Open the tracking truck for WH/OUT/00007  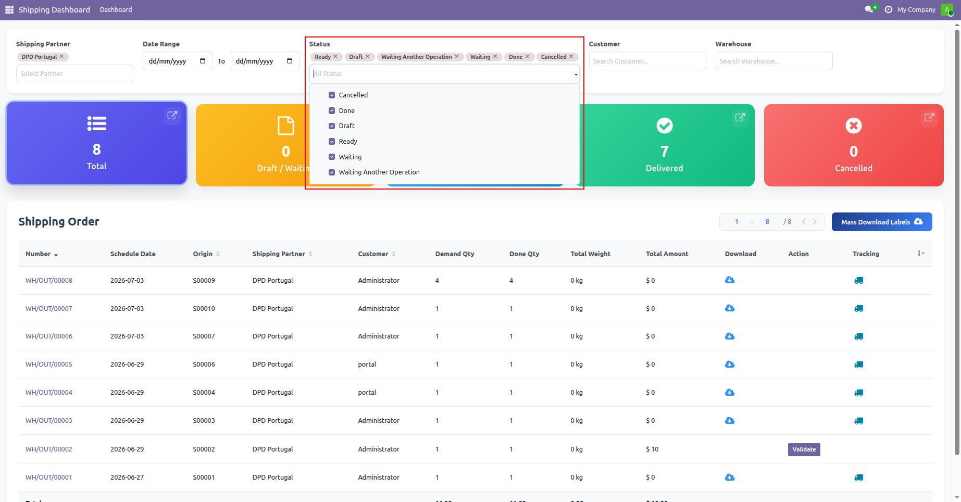(x=859, y=308)
